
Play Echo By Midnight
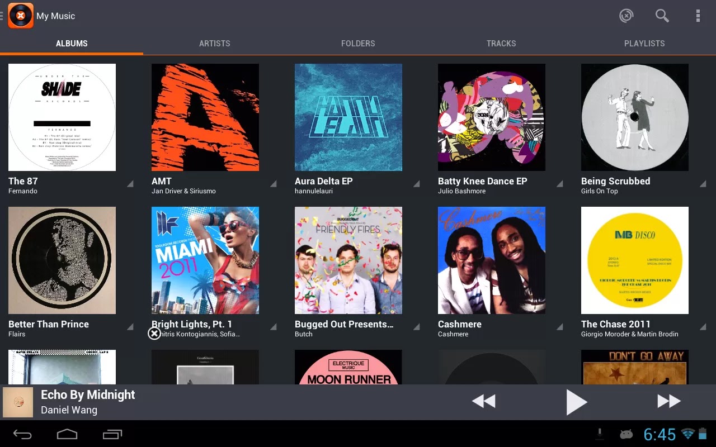(x=576, y=402)
